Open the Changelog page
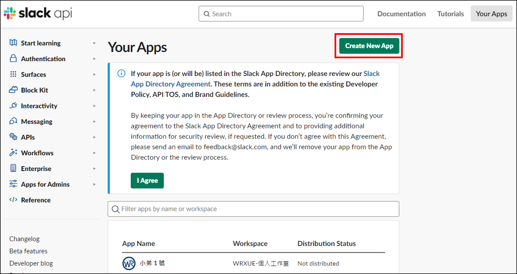 click(24, 239)
